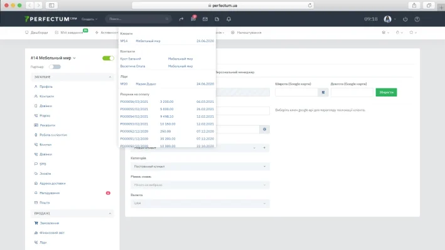Click Safari share button
The height and width of the screenshot is (250, 445).
(414, 6)
